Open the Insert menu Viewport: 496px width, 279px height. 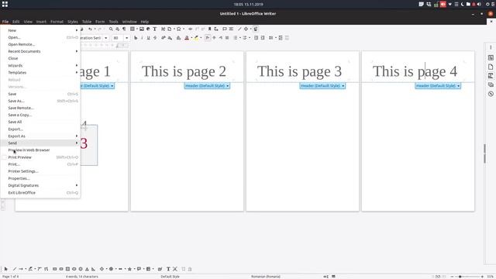pyautogui.click(x=41, y=22)
